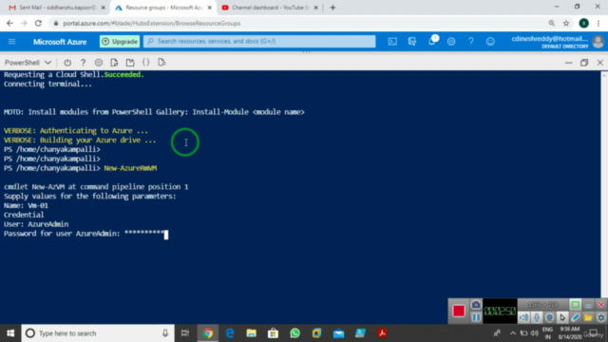Click the Upgrade button
The height and width of the screenshot is (342, 608).
tap(120, 42)
